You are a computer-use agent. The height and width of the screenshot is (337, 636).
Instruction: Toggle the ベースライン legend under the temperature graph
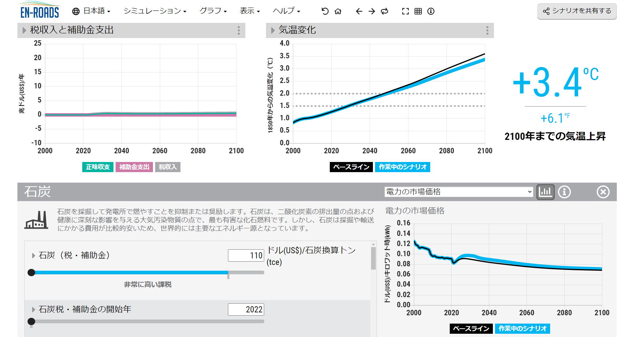351,167
